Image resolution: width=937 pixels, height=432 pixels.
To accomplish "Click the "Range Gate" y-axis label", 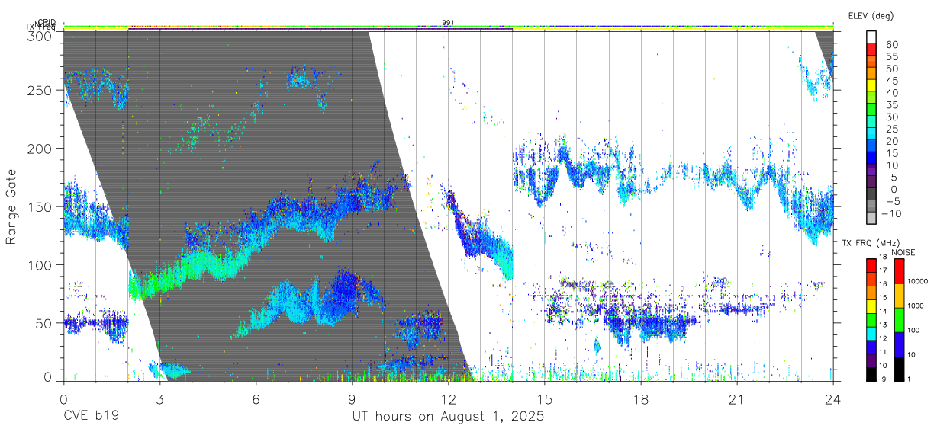I will pos(11,207).
